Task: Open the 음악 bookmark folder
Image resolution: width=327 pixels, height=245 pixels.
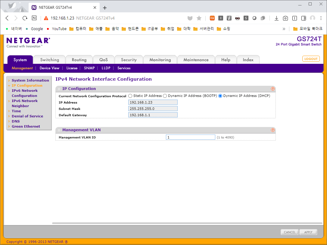Action: coord(112,29)
